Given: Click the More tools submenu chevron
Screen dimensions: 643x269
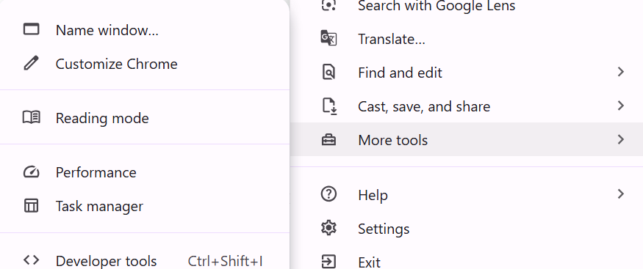Looking at the screenshot, I should 620,139.
